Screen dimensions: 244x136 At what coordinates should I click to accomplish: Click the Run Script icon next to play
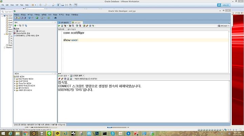(62, 26)
